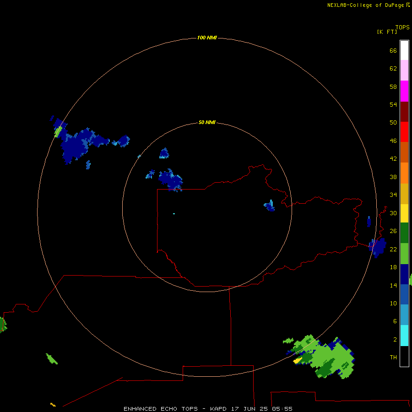Click the '66' legend value
This screenshot has width=412, height=412.
click(393, 50)
